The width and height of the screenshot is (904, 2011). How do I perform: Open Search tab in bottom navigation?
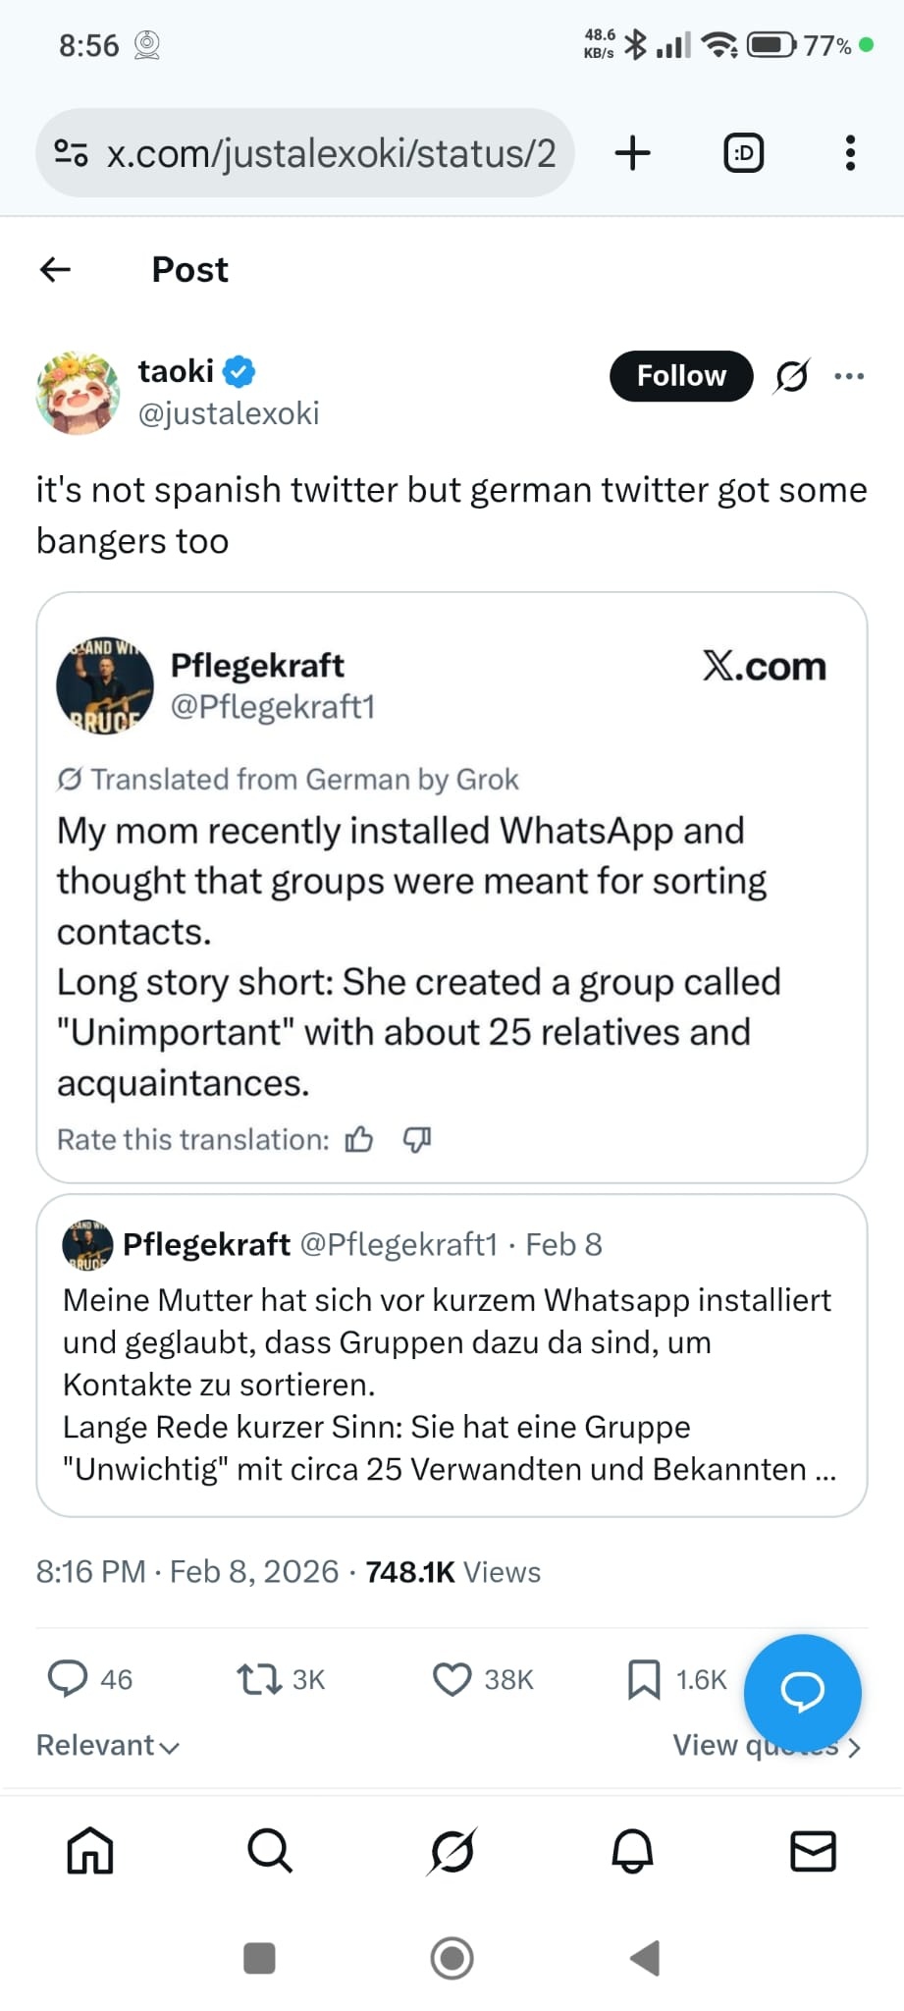click(270, 1852)
